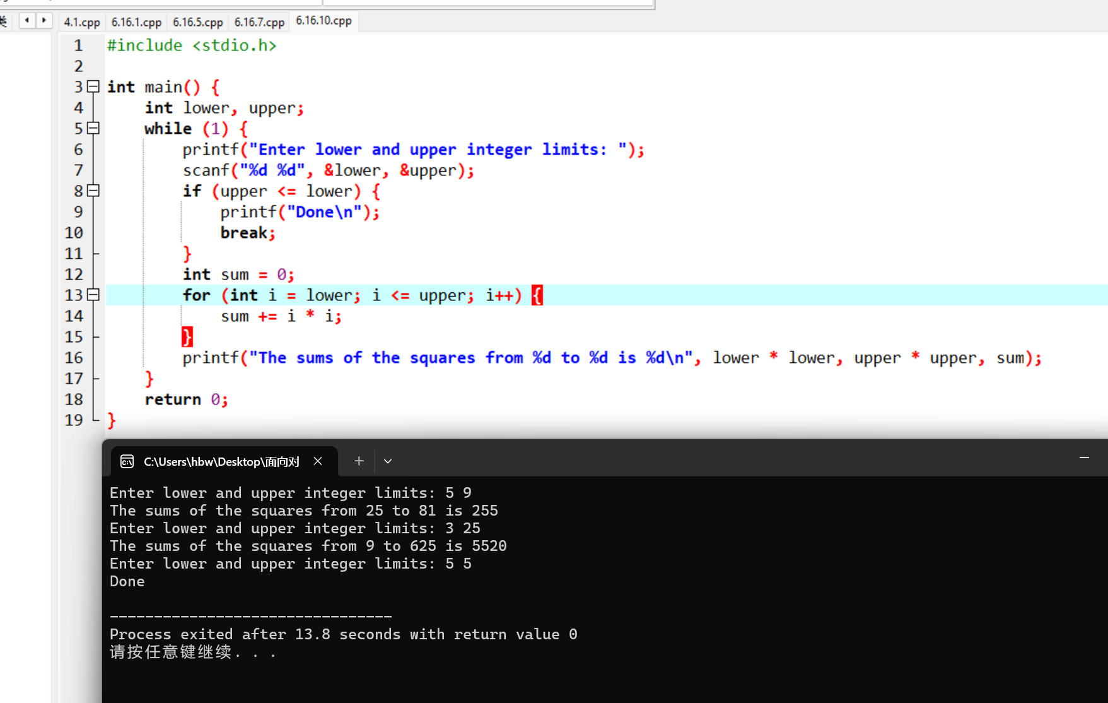The image size is (1108, 703).
Task: Click the terminal tab icon
Action: (x=127, y=461)
